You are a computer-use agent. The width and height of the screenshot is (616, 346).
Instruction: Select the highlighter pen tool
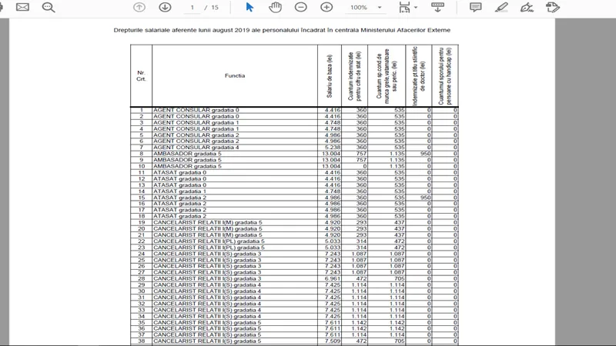point(502,7)
